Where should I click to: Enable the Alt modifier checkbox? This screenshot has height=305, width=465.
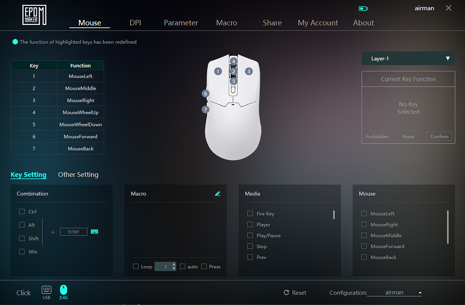pos(22,225)
